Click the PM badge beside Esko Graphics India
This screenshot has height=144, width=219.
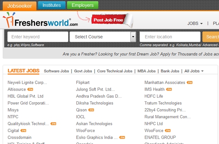tap(122, 137)
